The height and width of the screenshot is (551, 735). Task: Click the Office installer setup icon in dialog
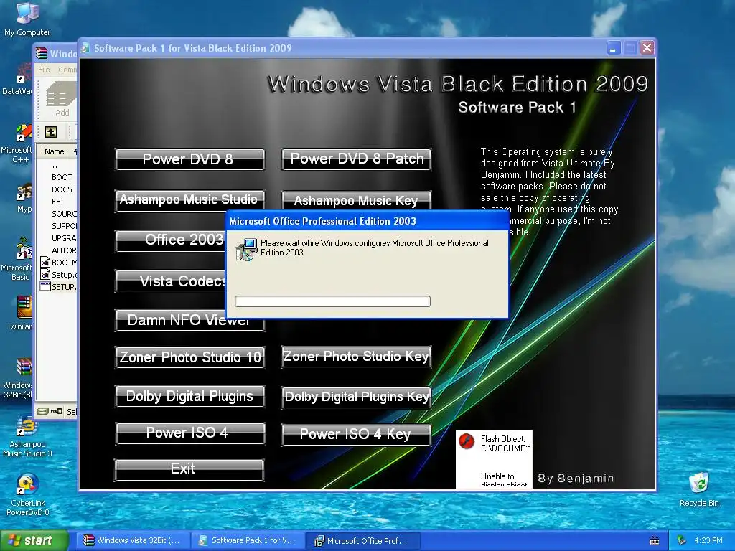point(246,249)
